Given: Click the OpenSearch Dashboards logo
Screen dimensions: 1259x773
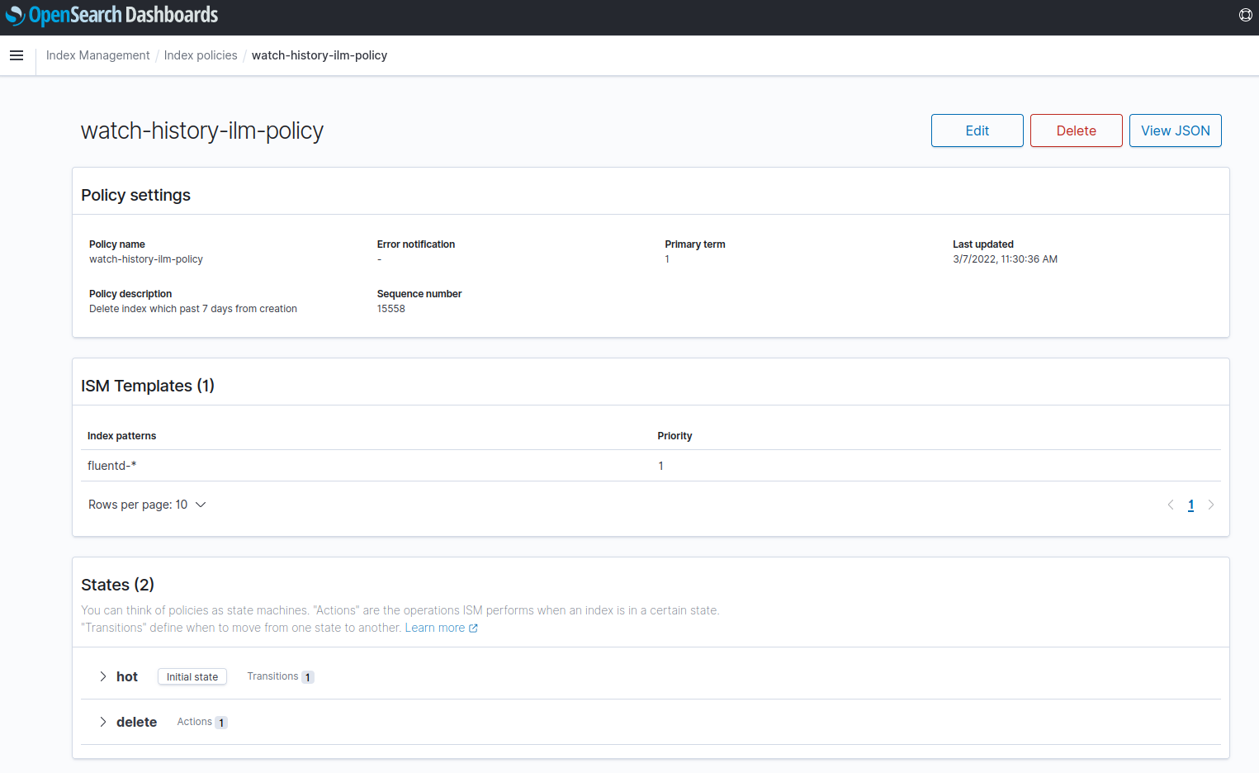Looking at the screenshot, I should pos(111,15).
